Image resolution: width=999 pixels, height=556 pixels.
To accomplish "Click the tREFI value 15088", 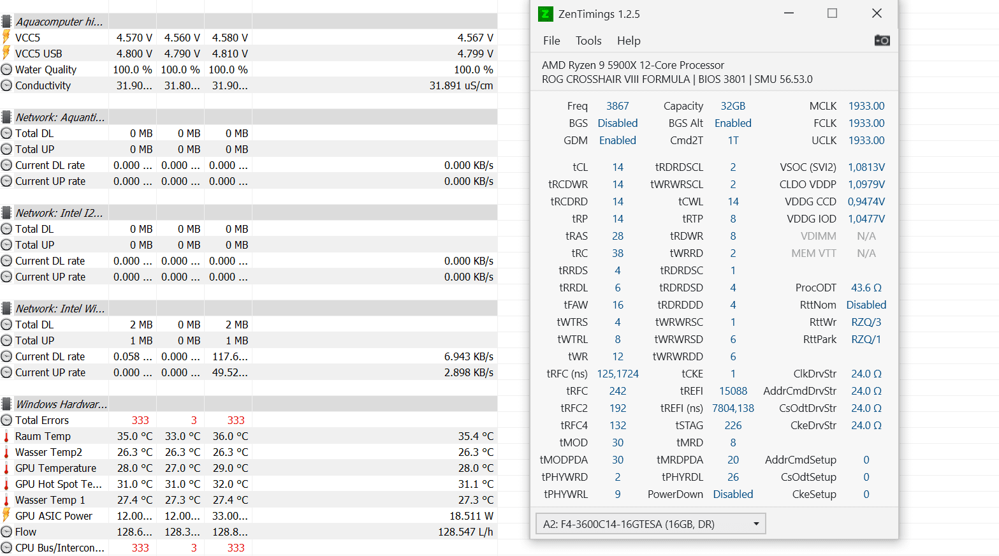I will click(733, 391).
